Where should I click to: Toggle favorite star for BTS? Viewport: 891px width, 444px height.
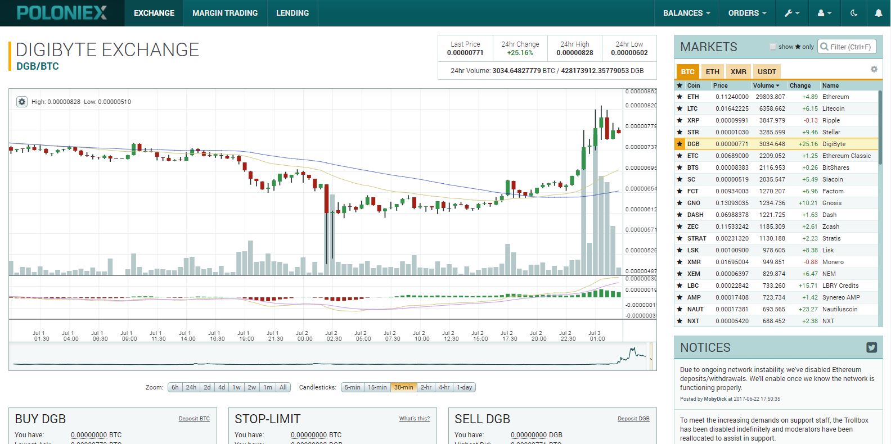point(679,167)
